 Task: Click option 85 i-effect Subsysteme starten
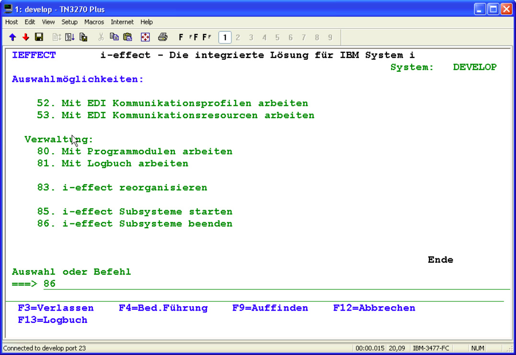pyautogui.click(x=135, y=211)
